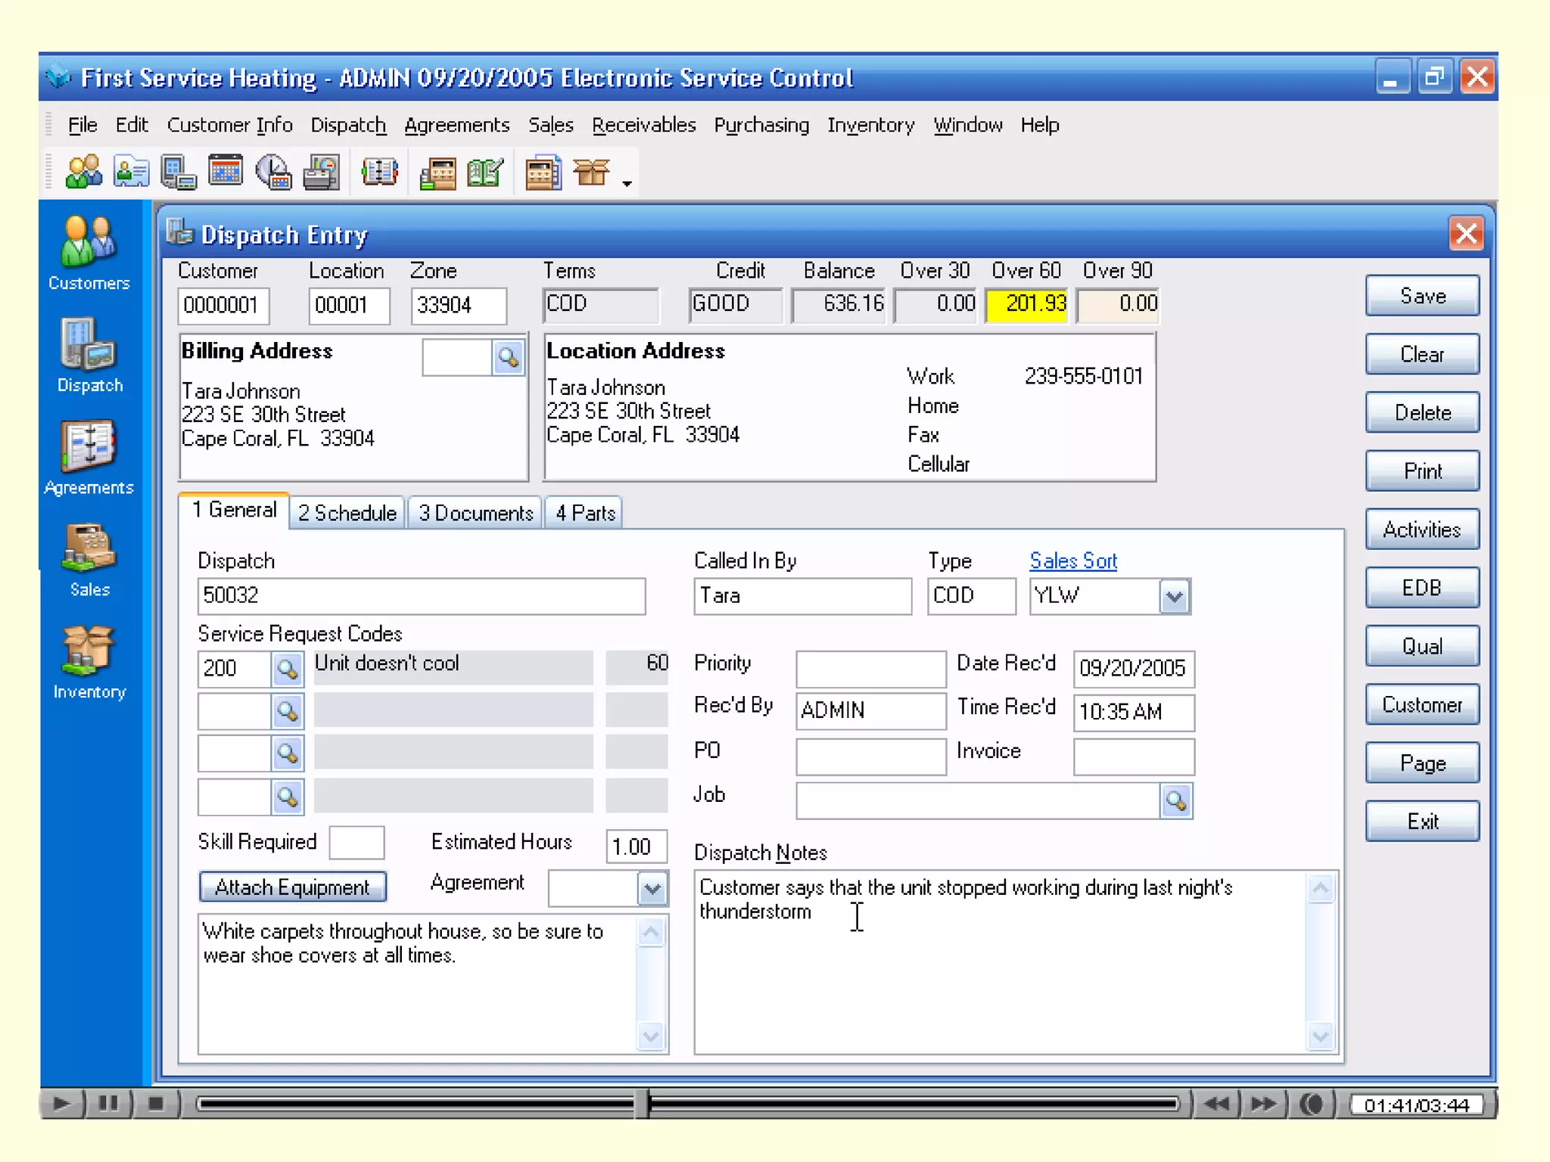Open the Agreement dropdown list
This screenshot has width=1550, height=1162.
652,889
